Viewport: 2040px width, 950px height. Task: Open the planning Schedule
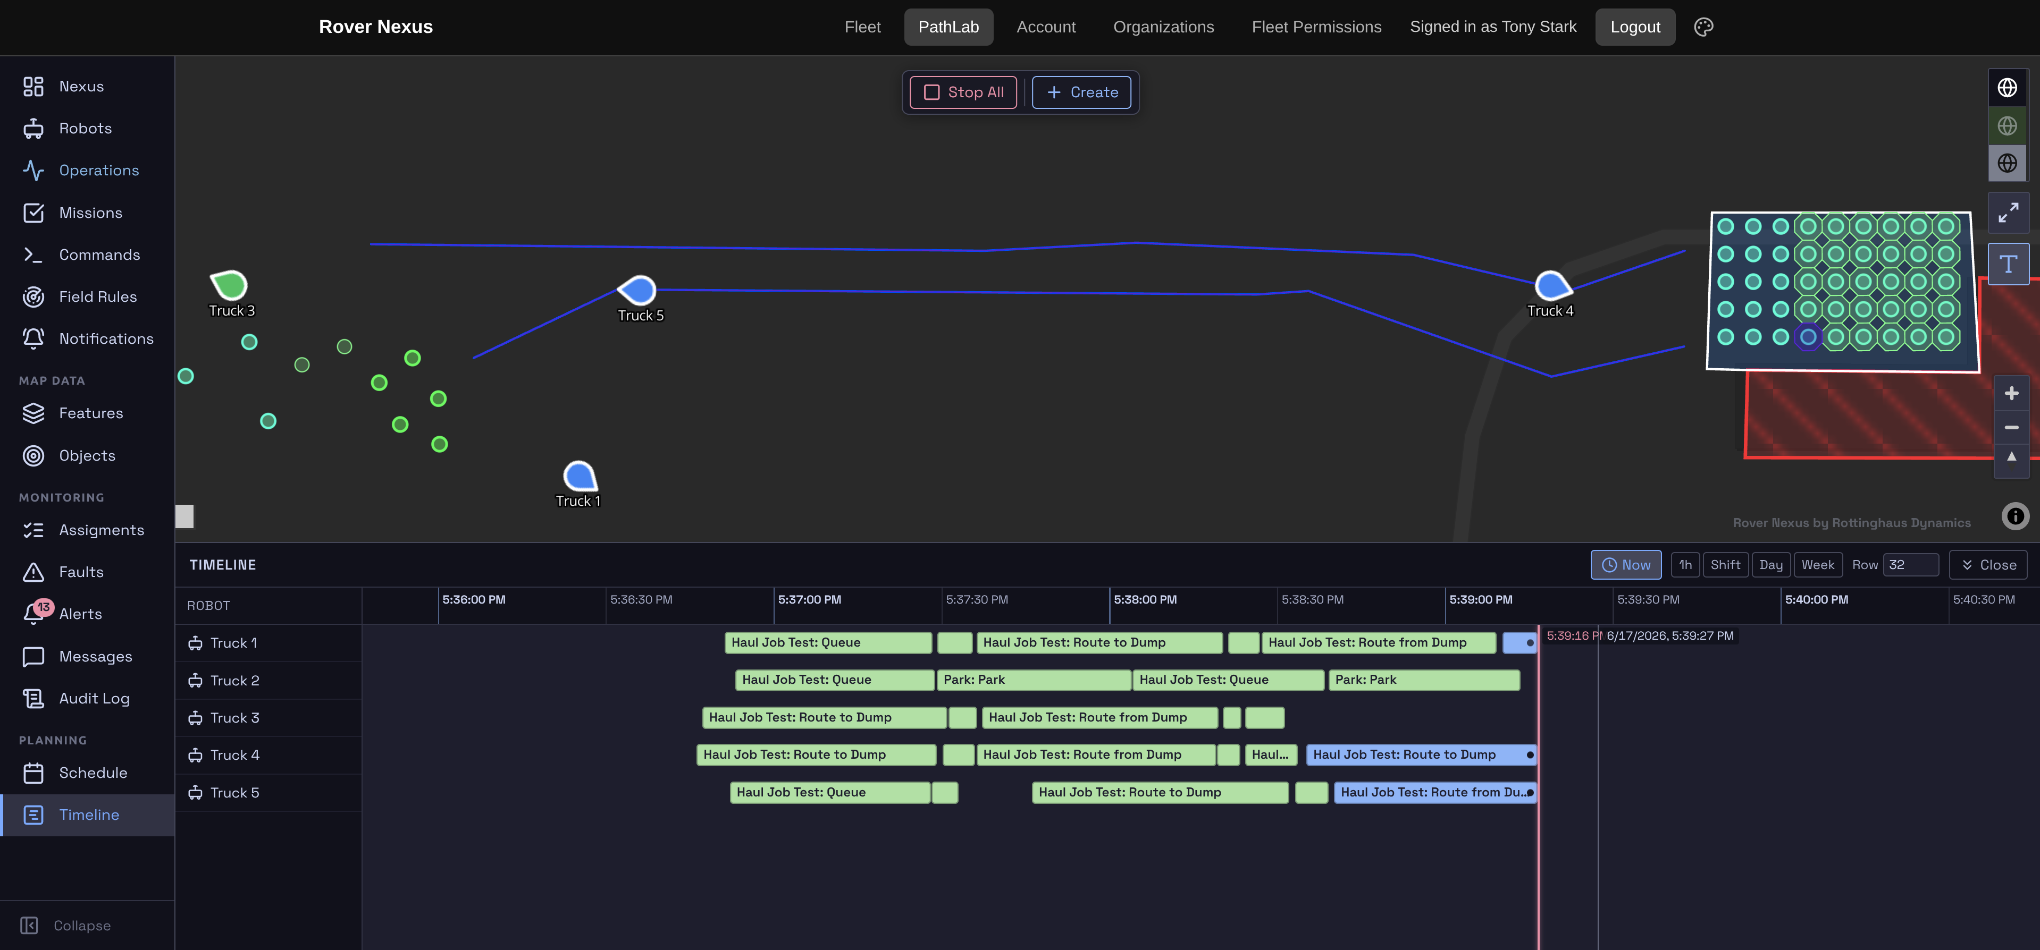pyautogui.click(x=87, y=774)
